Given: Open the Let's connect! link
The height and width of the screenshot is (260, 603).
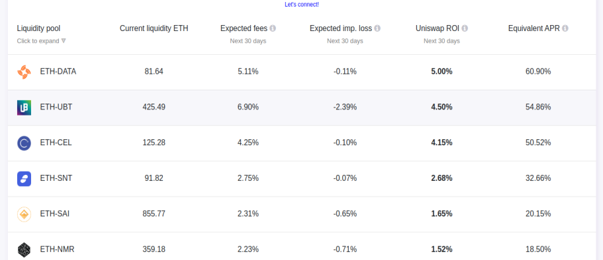Looking at the screenshot, I should click(302, 5).
